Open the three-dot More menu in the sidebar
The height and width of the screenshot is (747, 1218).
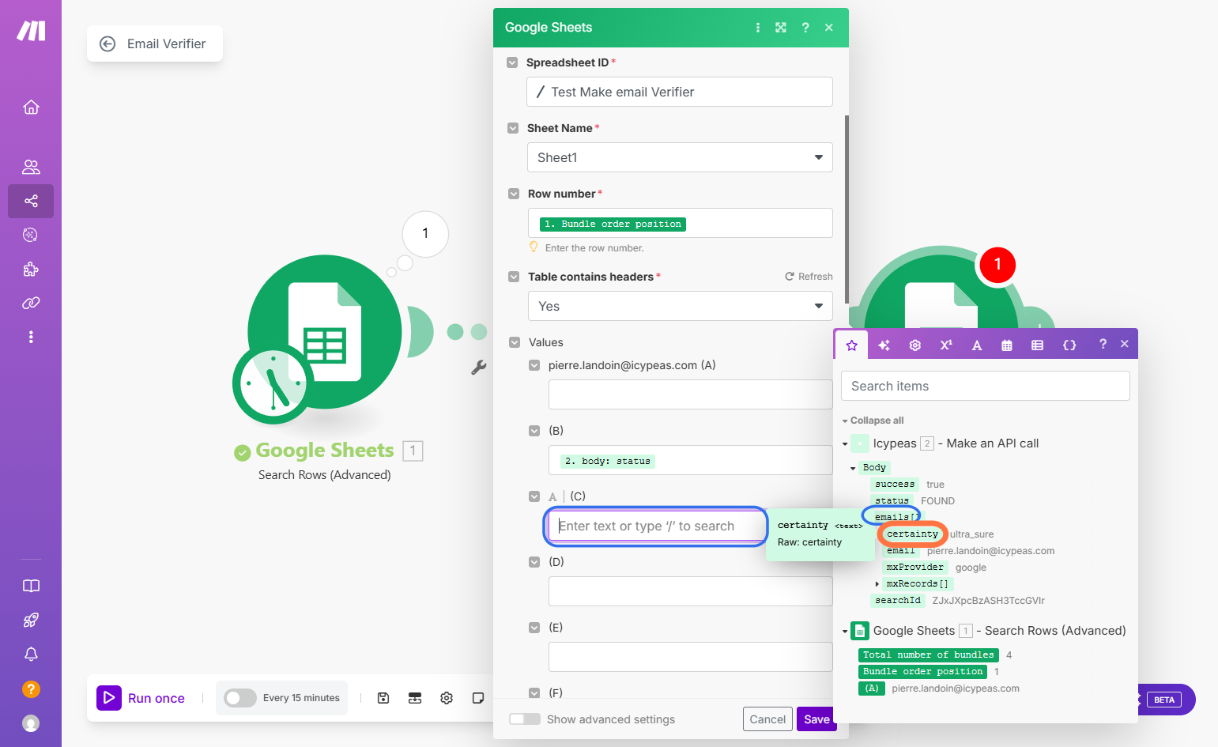point(31,337)
